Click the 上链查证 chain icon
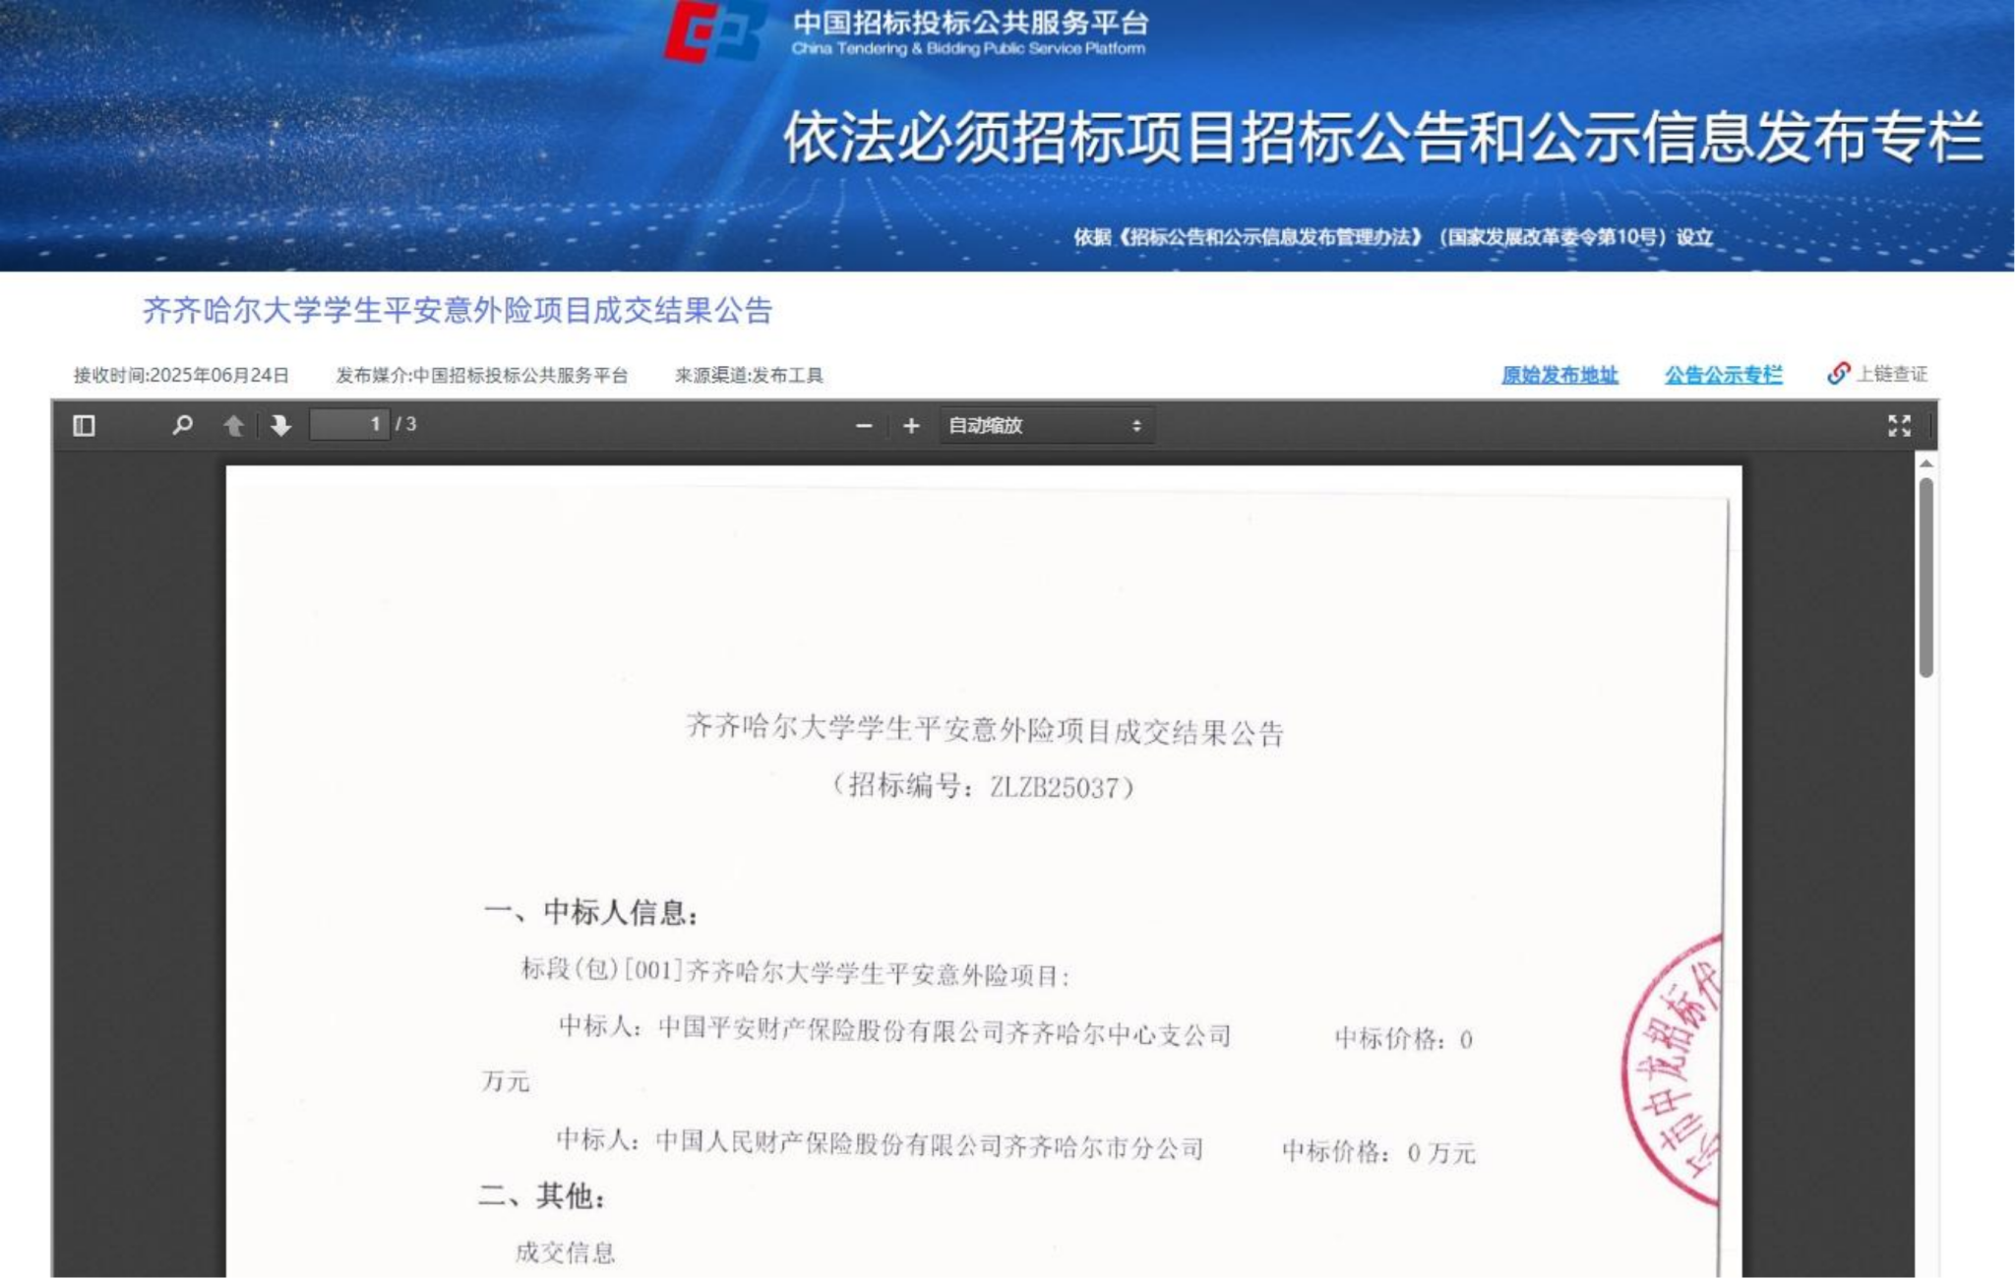 1838,374
